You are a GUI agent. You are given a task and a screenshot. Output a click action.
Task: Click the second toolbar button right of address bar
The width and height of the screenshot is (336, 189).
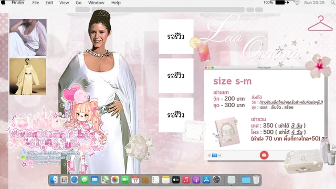coord(259,9)
